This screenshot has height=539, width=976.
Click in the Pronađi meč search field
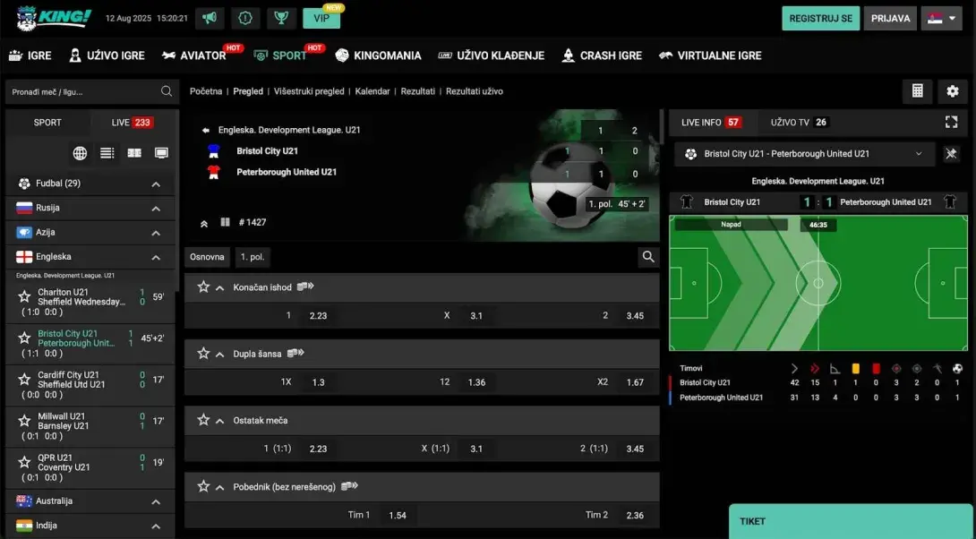83,91
